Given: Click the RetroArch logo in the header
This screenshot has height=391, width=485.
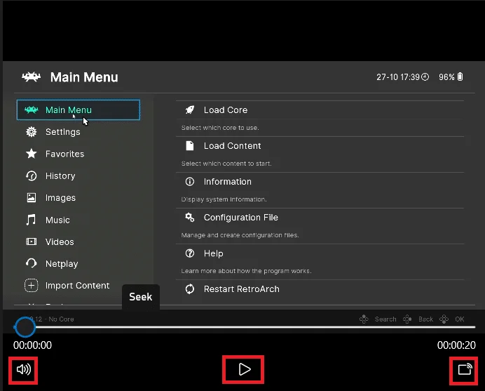Looking at the screenshot, I should click(32, 77).
